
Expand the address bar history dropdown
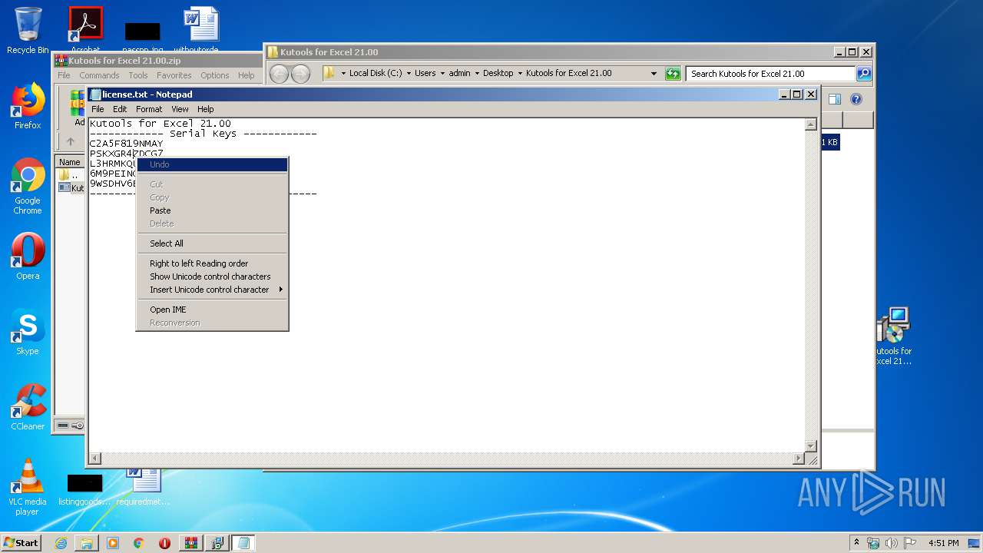654,74
